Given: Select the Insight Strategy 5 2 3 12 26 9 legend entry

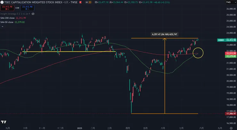Looking at the screenshot, I should [x=15, y=14].
